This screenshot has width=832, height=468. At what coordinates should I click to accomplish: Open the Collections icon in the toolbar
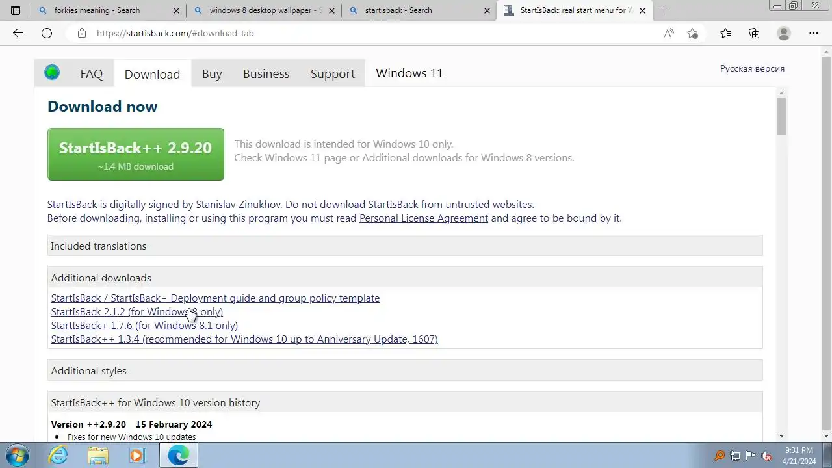point(754,33)
